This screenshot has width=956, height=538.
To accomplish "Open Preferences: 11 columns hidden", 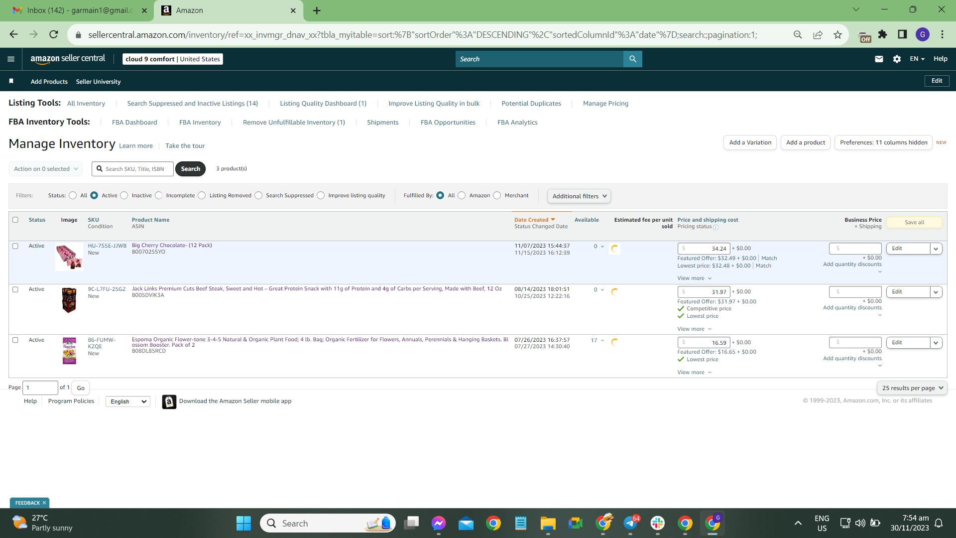I will 883,142.
